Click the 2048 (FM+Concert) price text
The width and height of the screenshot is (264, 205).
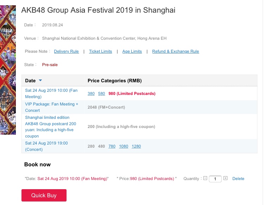pos(106,107)
